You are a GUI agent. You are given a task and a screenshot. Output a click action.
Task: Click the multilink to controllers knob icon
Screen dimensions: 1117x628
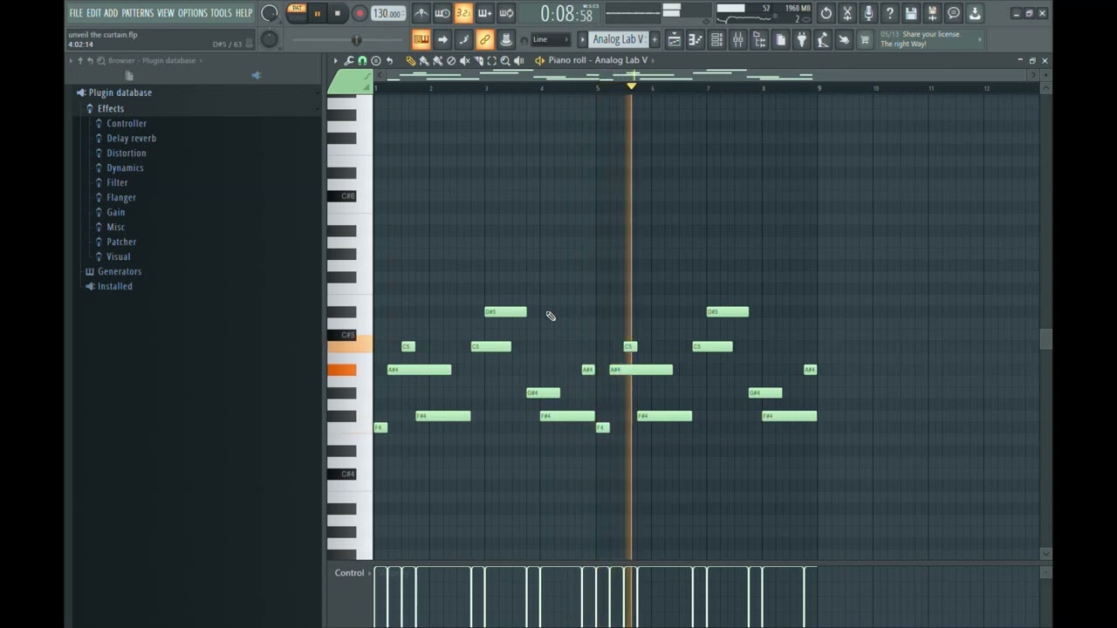pyautogui.click(x=506, y=39)
